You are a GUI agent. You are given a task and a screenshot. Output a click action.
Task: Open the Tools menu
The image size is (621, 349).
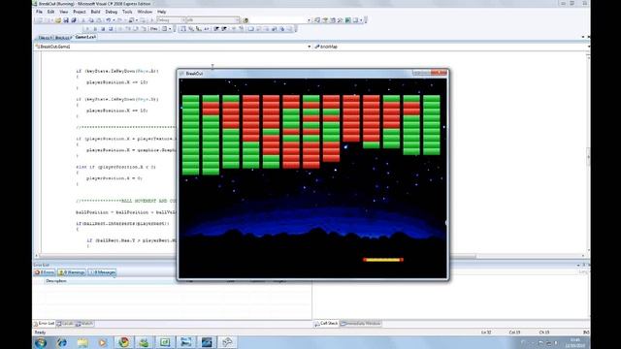pos(127,12)
